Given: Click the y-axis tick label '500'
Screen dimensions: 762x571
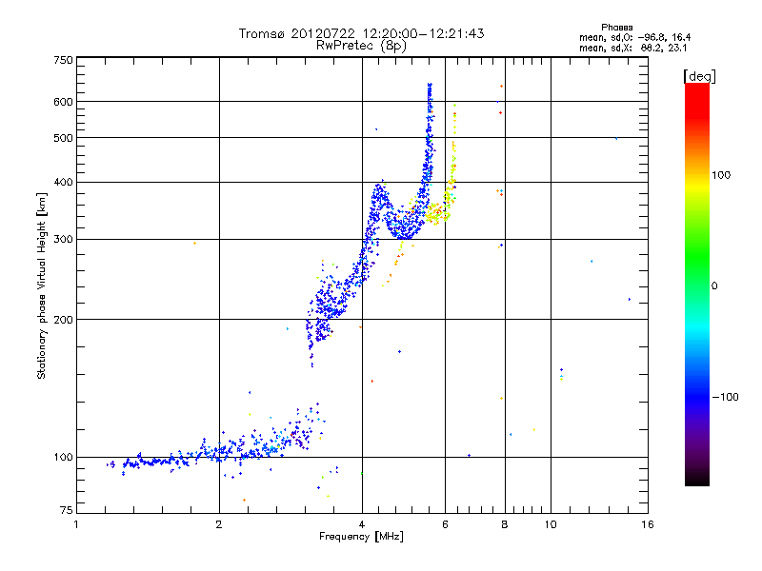Looking at the screenshot, I should pyautogui.click(x=63, y=138).
